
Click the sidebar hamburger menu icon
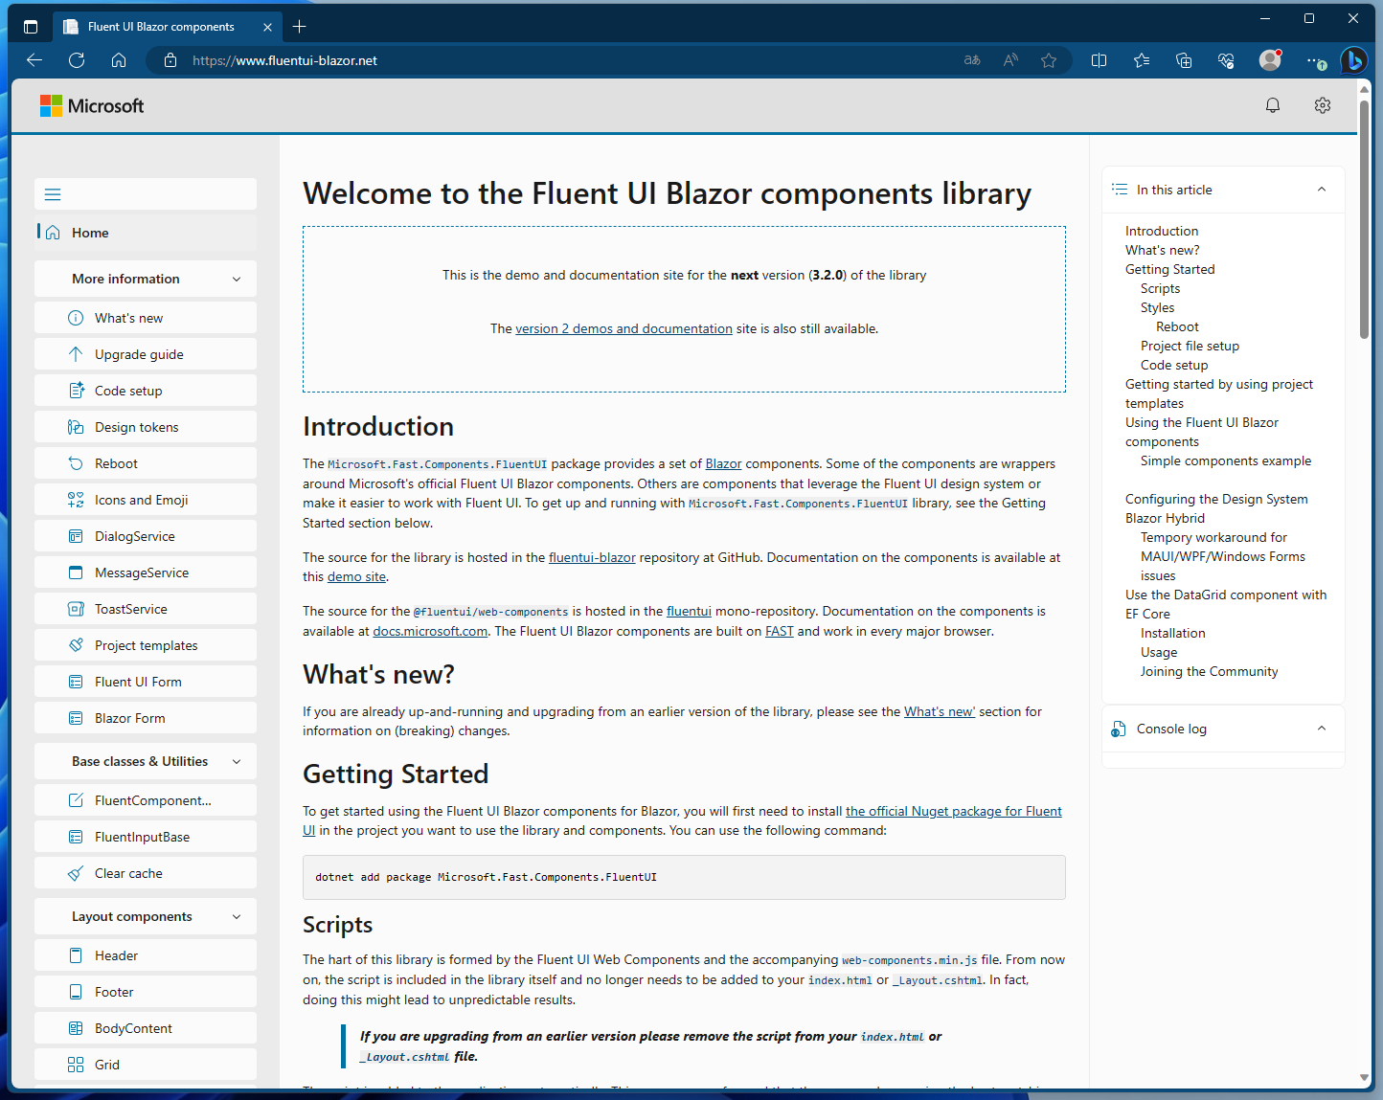[x=53, y=193]
